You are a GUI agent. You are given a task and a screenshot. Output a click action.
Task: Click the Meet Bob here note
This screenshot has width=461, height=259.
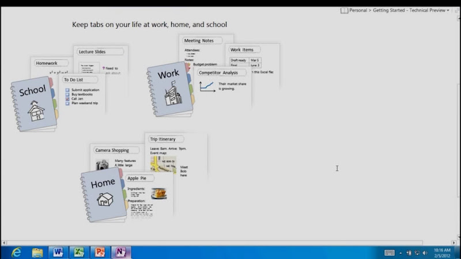[184, 171]
